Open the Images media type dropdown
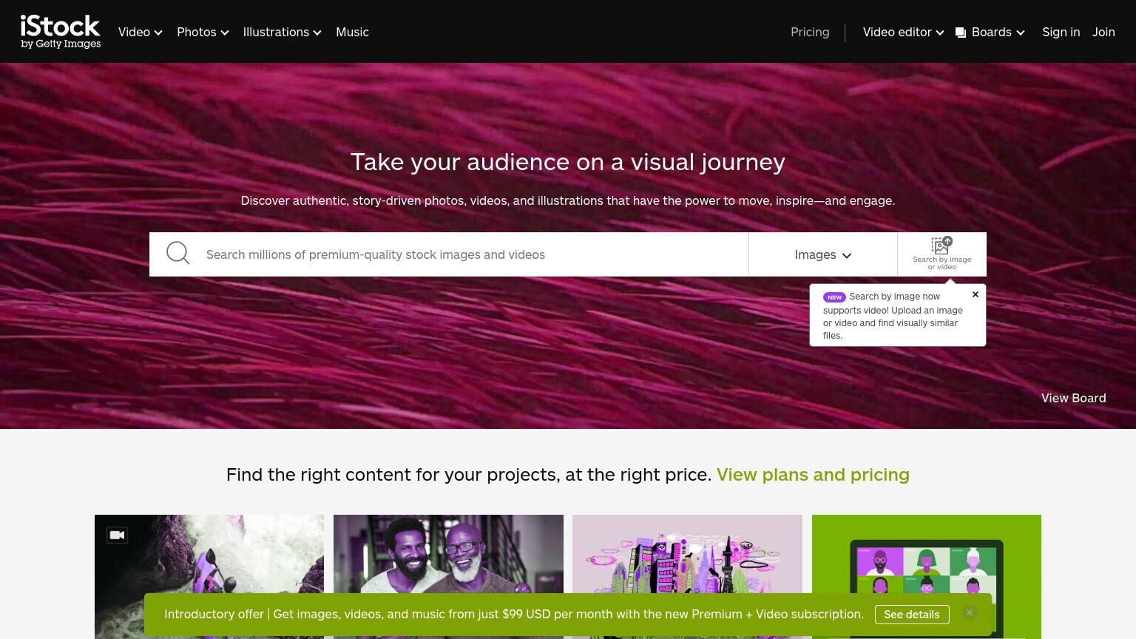The height and width of the screenshot is (639, 1136). (823, 254)
